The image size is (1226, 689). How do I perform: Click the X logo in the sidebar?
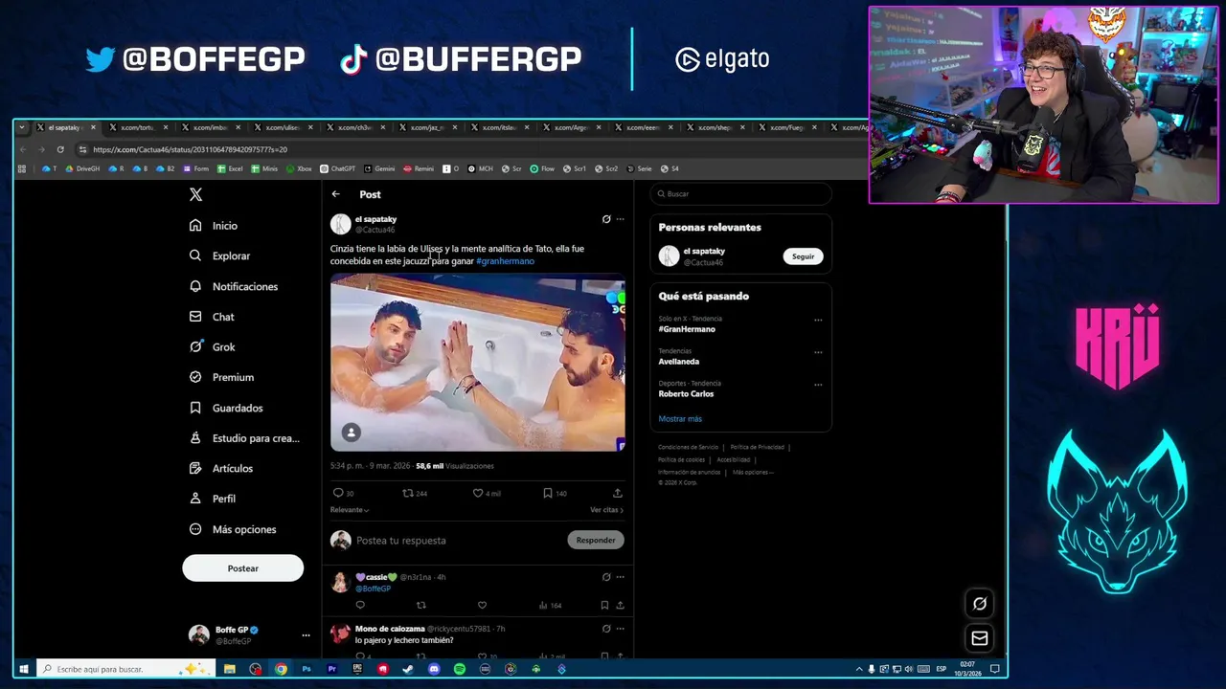195,194
